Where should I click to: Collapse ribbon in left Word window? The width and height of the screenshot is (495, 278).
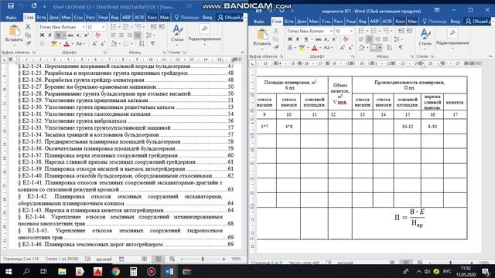click(242, 53)
